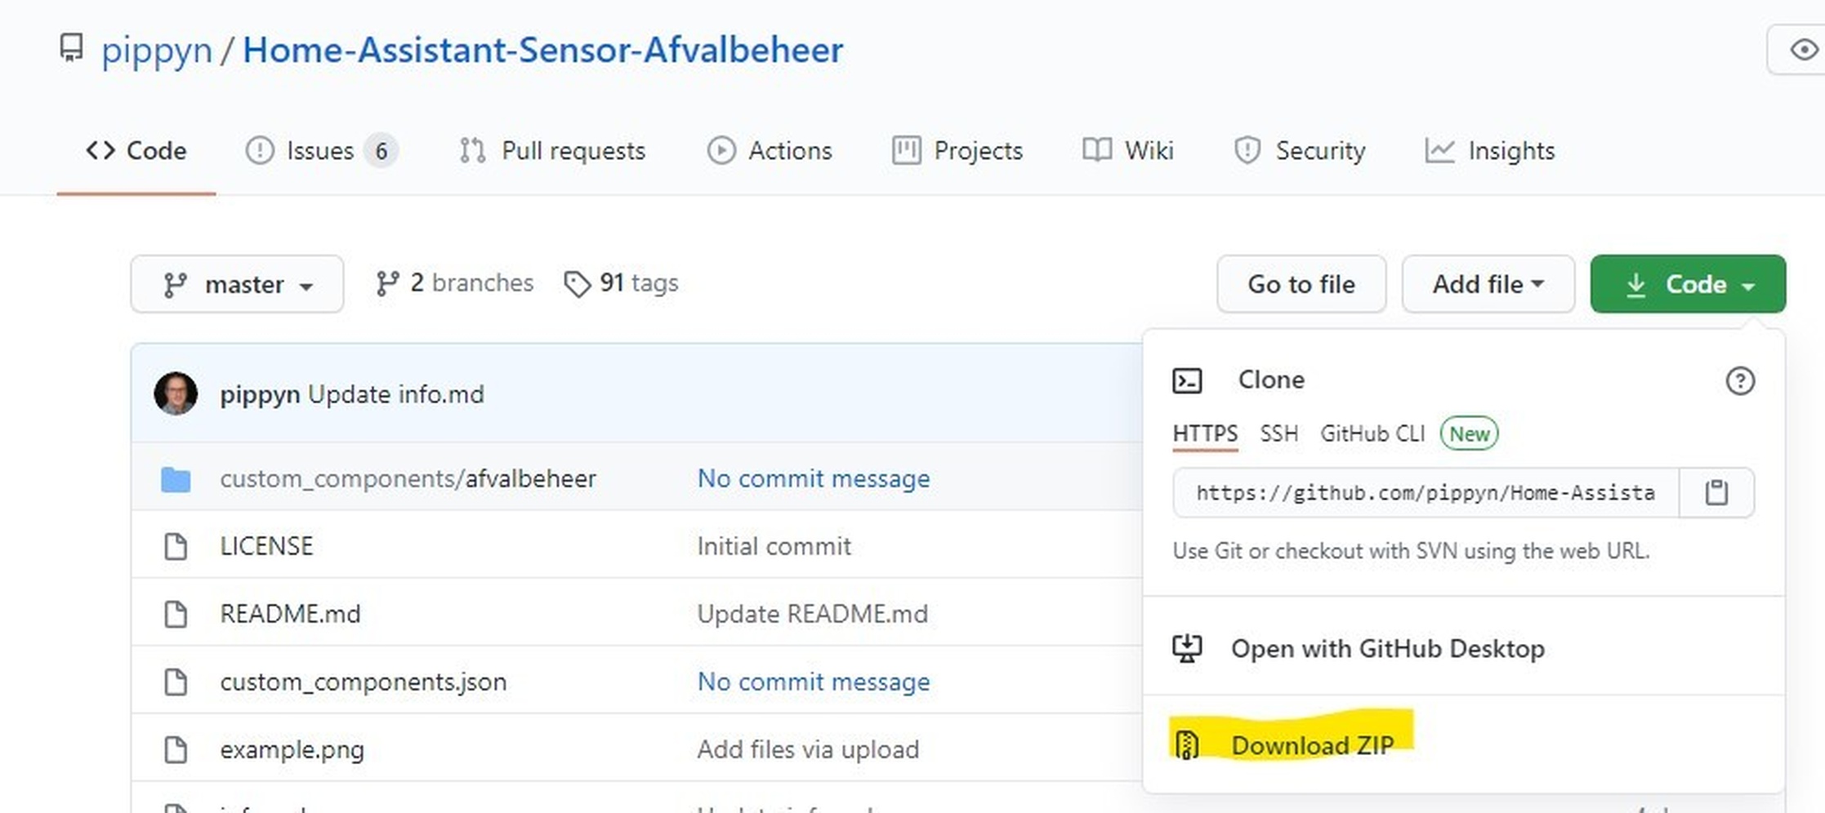This screenshot has width=1825, height=813.
Task: Copy the repository URL via clipboard icon
Action: [1717, 492]
